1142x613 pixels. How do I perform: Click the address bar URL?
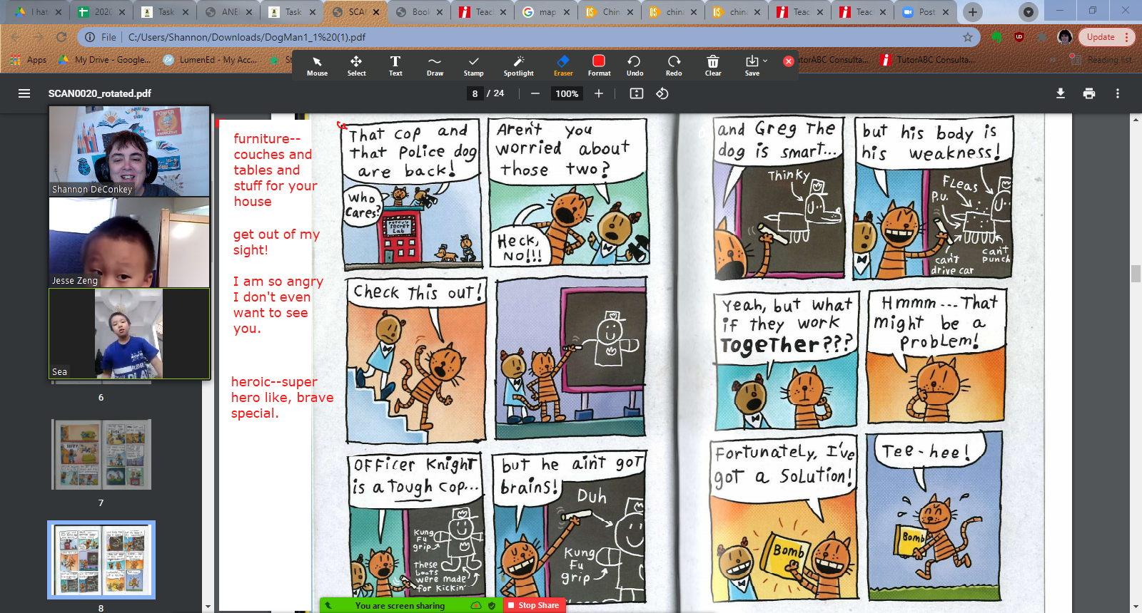coord(247,37)
